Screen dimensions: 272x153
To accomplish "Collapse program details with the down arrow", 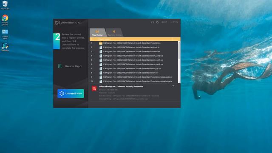I will coord(173,86).
